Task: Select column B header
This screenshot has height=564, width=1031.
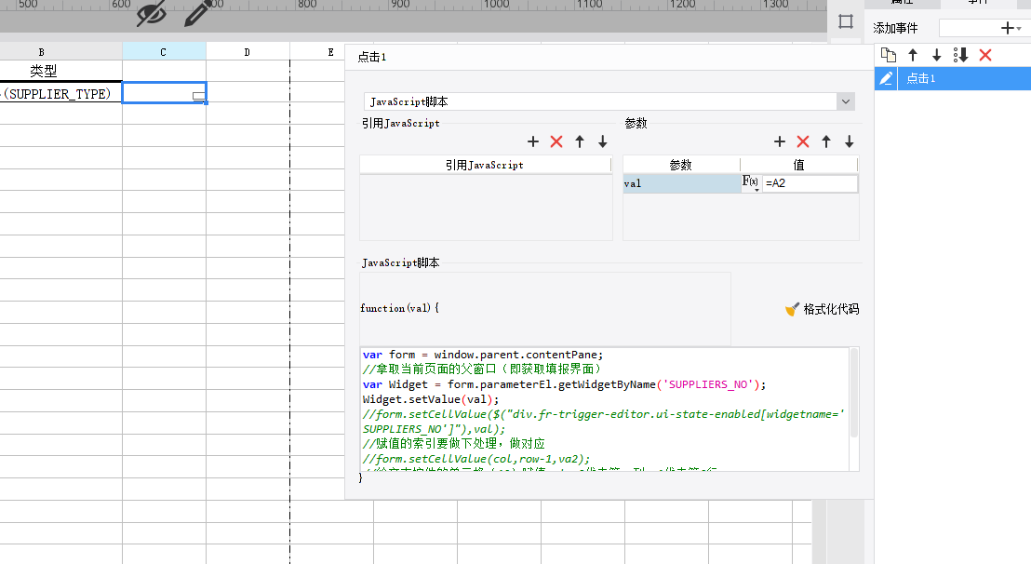Action: point(42,52)
